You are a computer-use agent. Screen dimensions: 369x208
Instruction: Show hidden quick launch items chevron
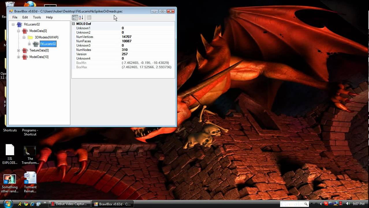45,203
